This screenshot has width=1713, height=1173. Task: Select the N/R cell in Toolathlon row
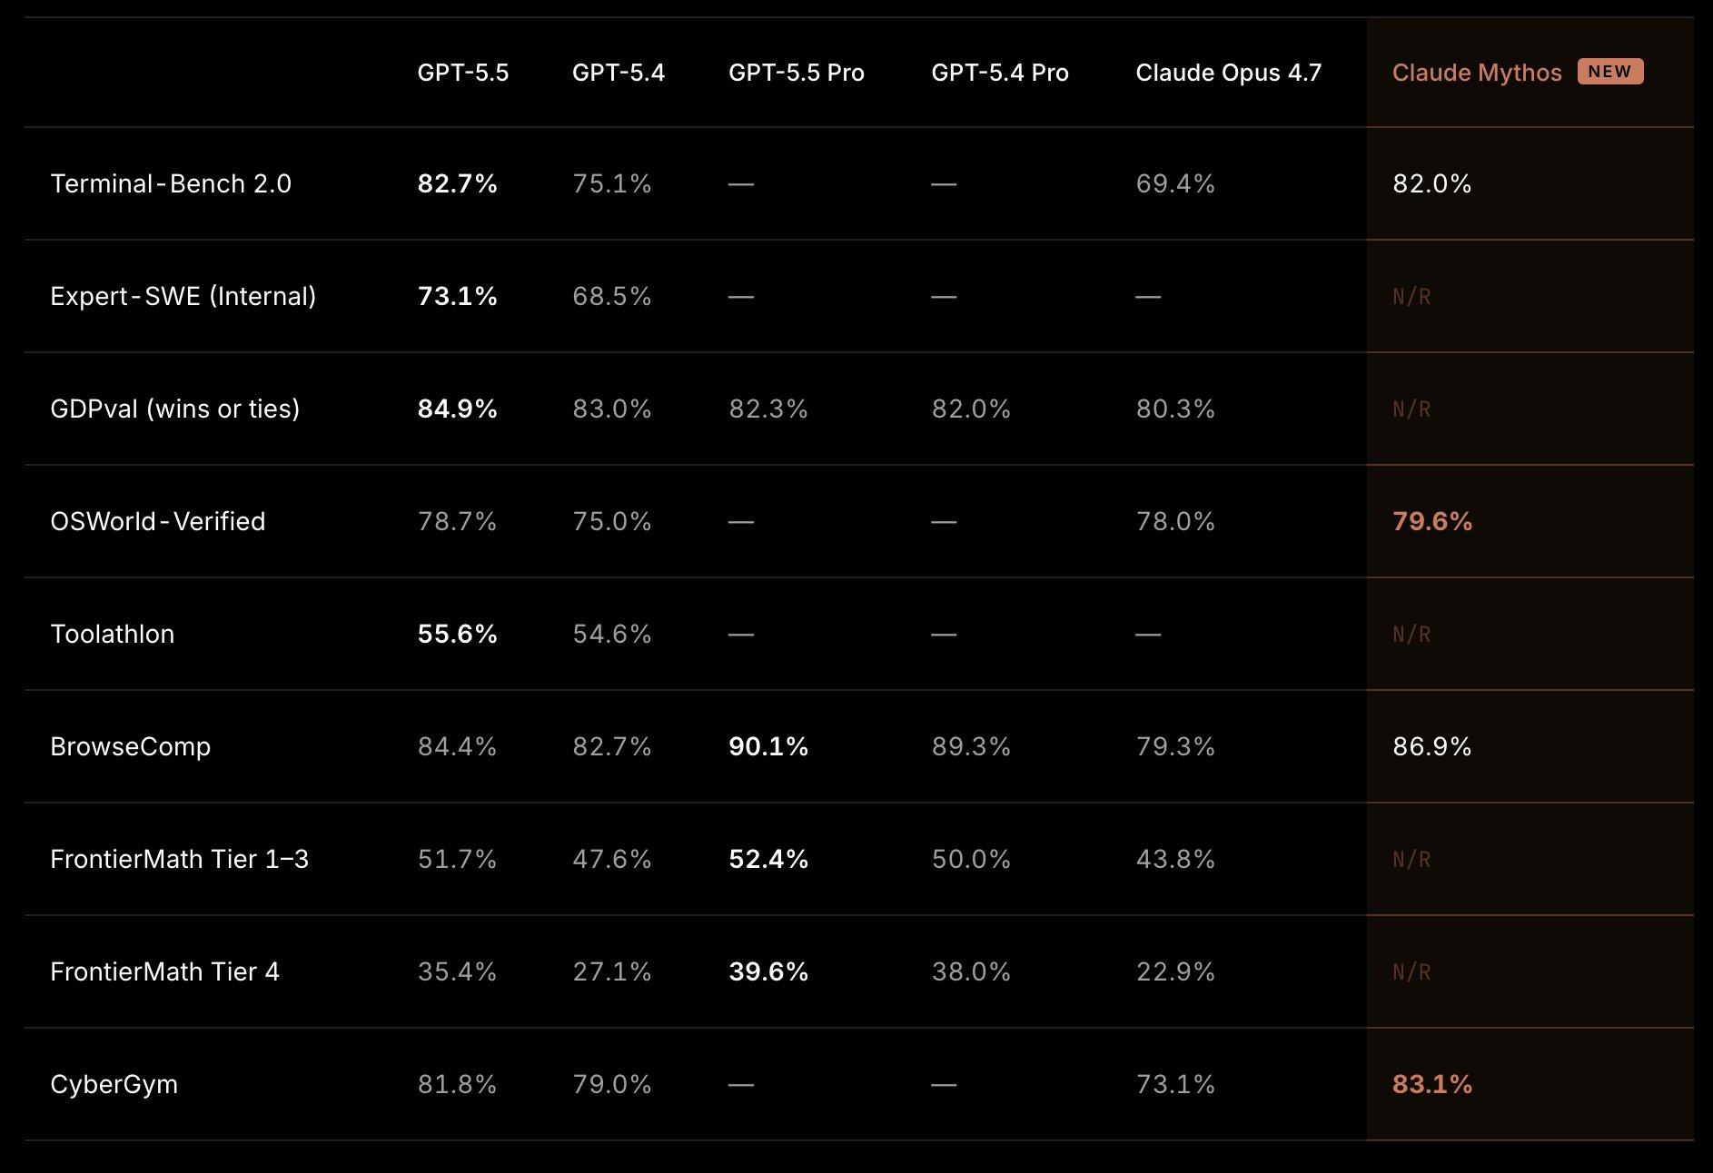[x=1411, y=634]
